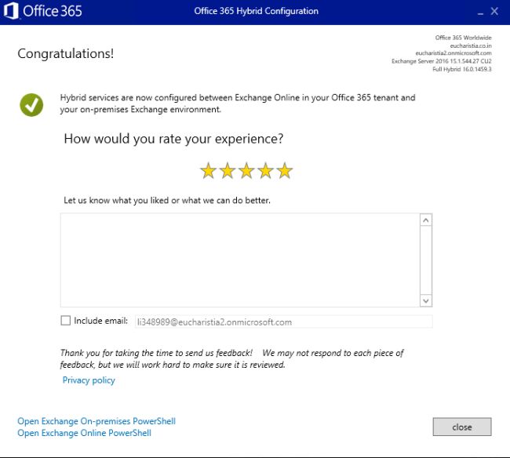The image size is (510, 458).
Task: Click the Office 365 logo icon
Action: (11, 11)
